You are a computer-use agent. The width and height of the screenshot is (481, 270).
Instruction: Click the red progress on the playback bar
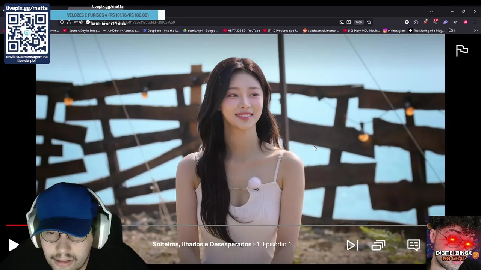[x=17, y=225]
